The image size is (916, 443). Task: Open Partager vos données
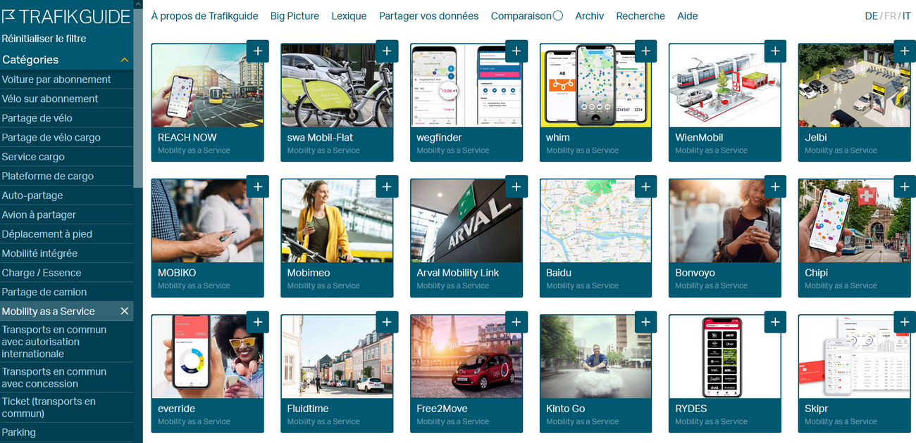(428, 15)
